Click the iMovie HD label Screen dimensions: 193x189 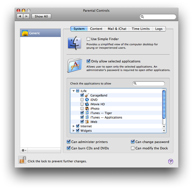pos(97,104)
